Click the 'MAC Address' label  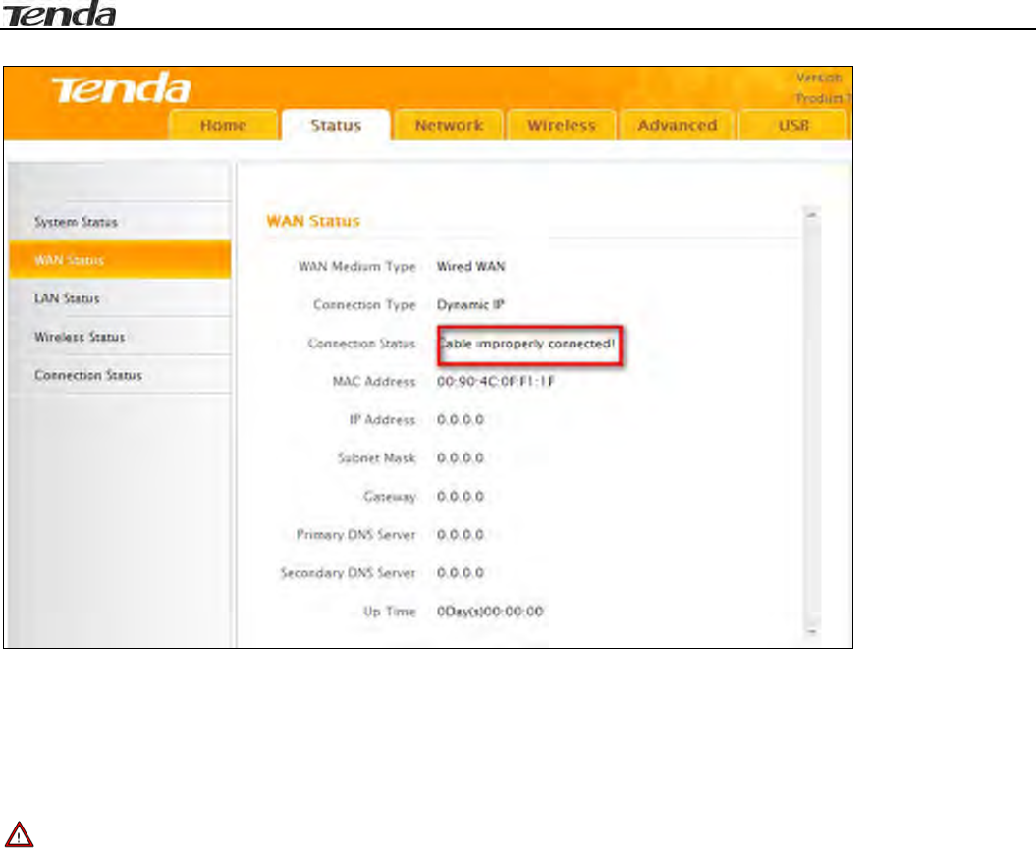pyautogui.click(x=374, y=381)
